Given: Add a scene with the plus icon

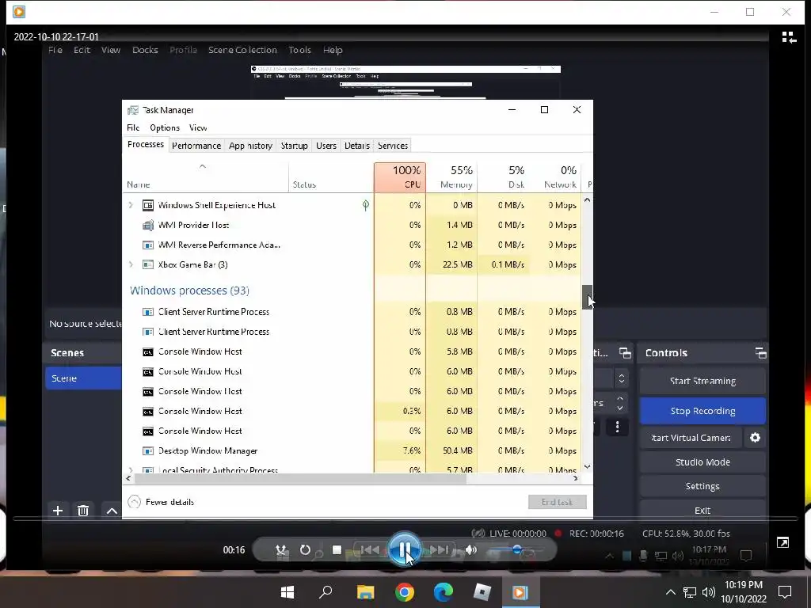Looking at the screenshot, I should click(x=58, y=511).
